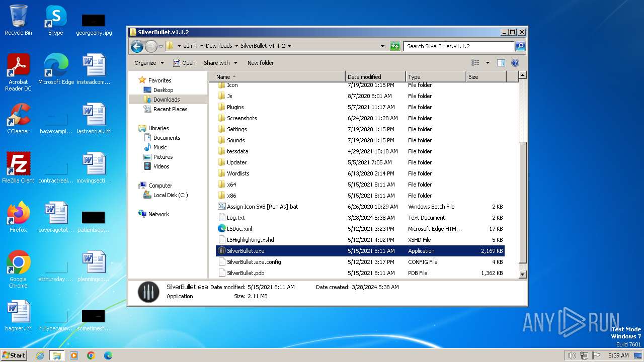Image resolution: width=644 pixels, height=362 pixels.
Task: Select Documents library in navigation pane
Action: 167,138
